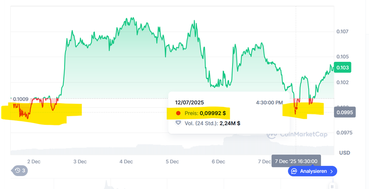Click the Analysieren button

pyautogui.click(x=313, y=171)
